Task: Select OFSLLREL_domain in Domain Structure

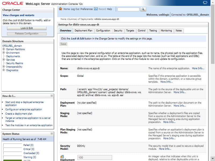Action: point(12,46)
